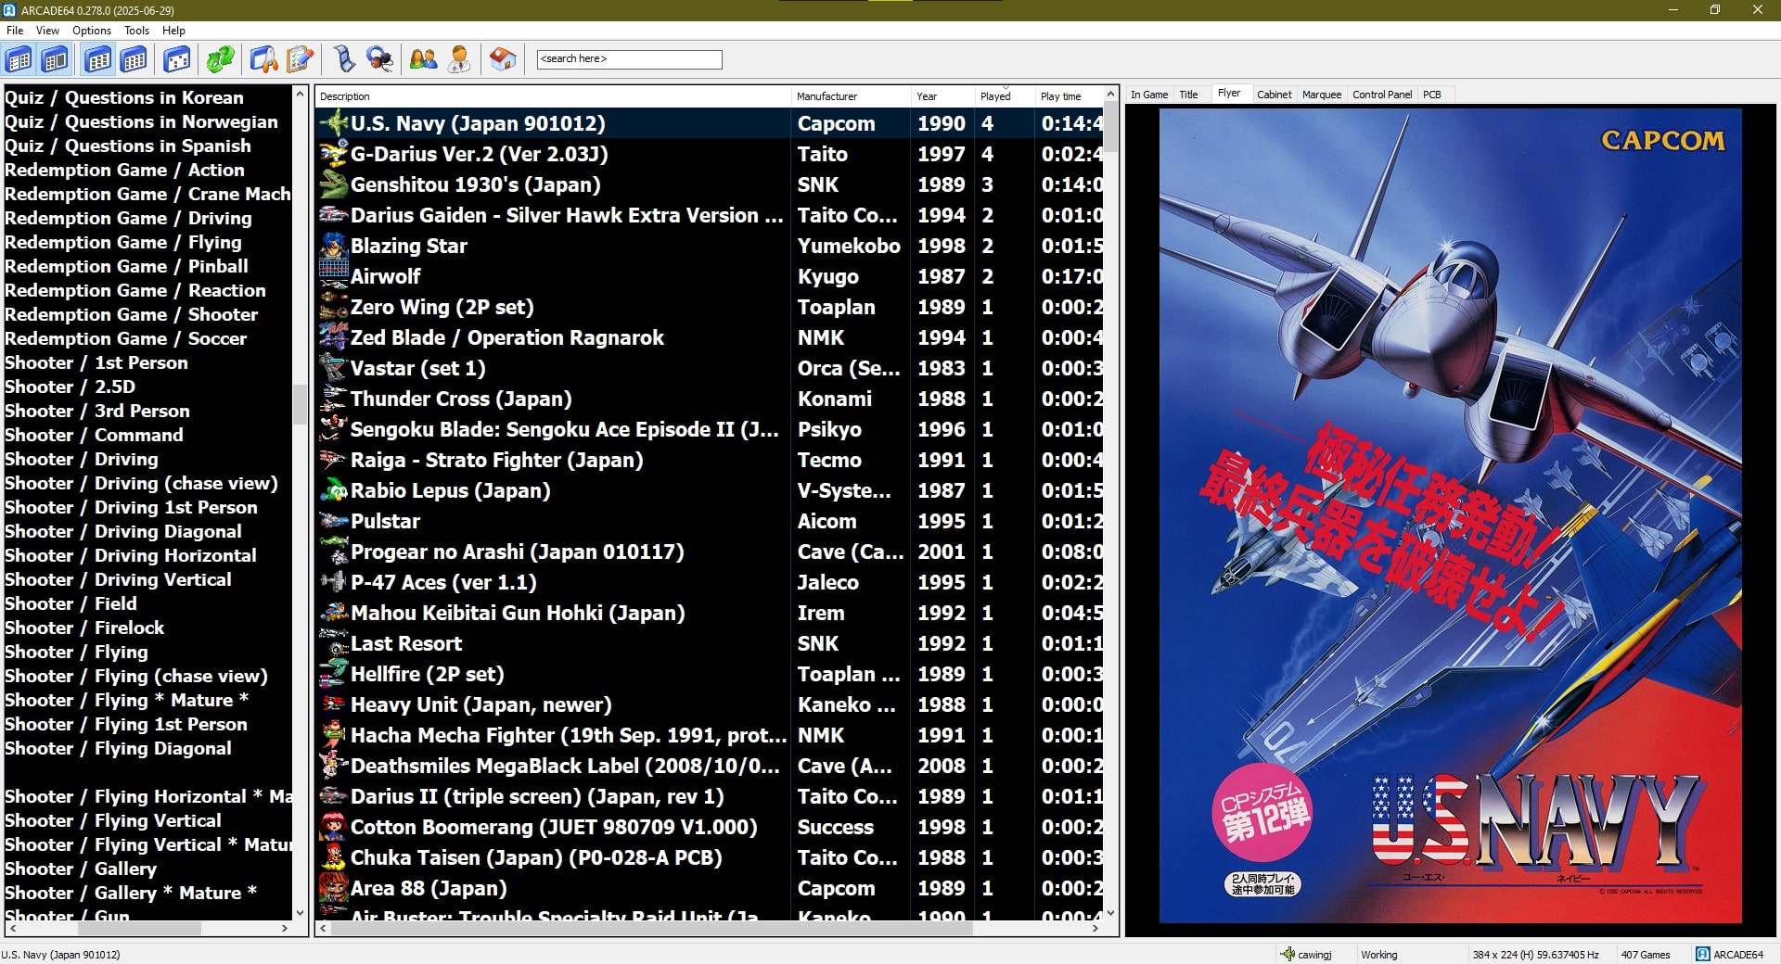1781x964 pixels.
Task: Select the Shooter / Flying Vertical folder
Action: click(113, 820)
